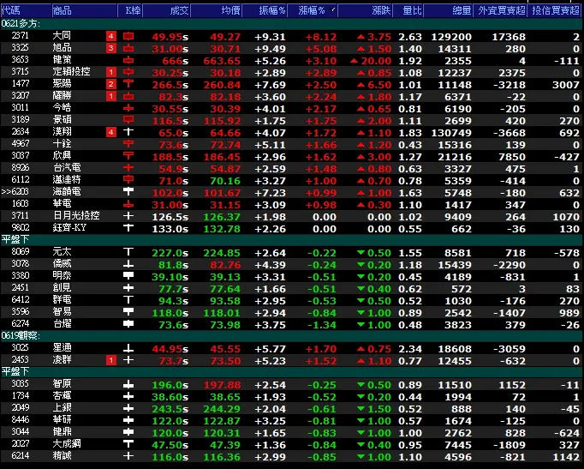Click 聚陽's 投信買賣超 value 3007
Image resolution: width=584 pixels, height=469 pixels.
566,85
